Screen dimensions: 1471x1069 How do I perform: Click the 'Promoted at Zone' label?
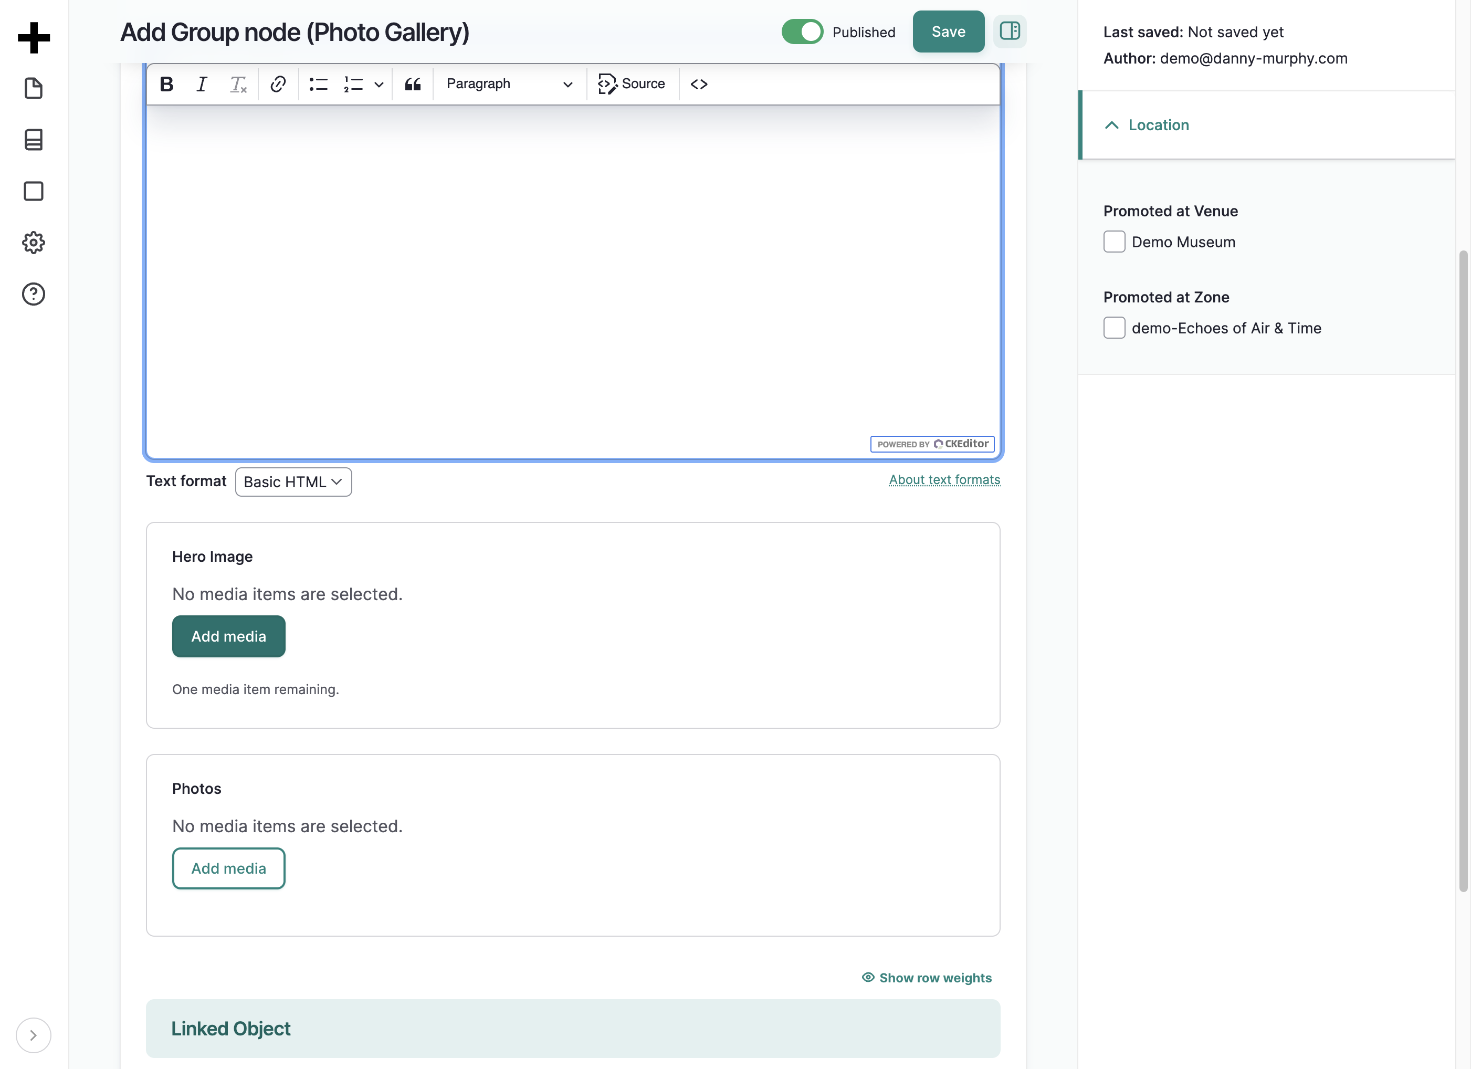tap(1166, 297)
